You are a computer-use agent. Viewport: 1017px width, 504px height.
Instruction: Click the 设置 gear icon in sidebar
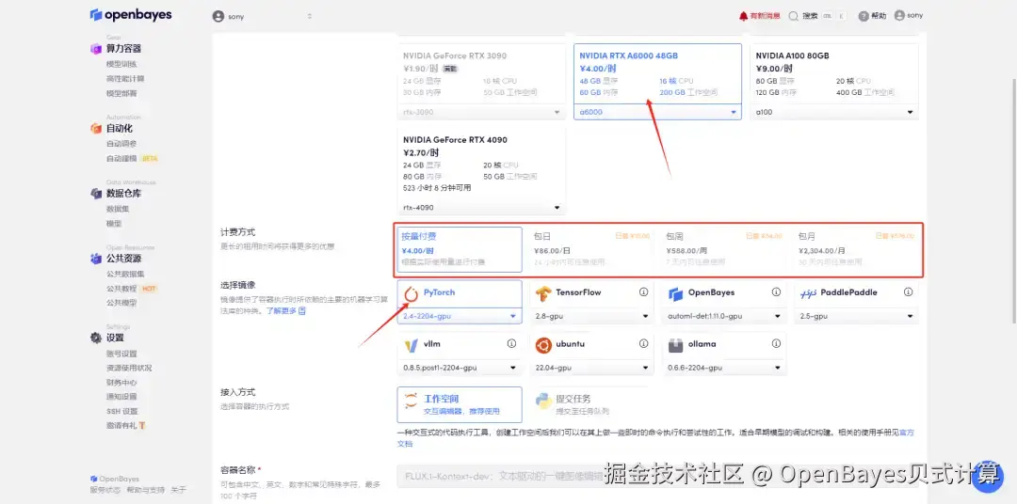tap(96, 338)
